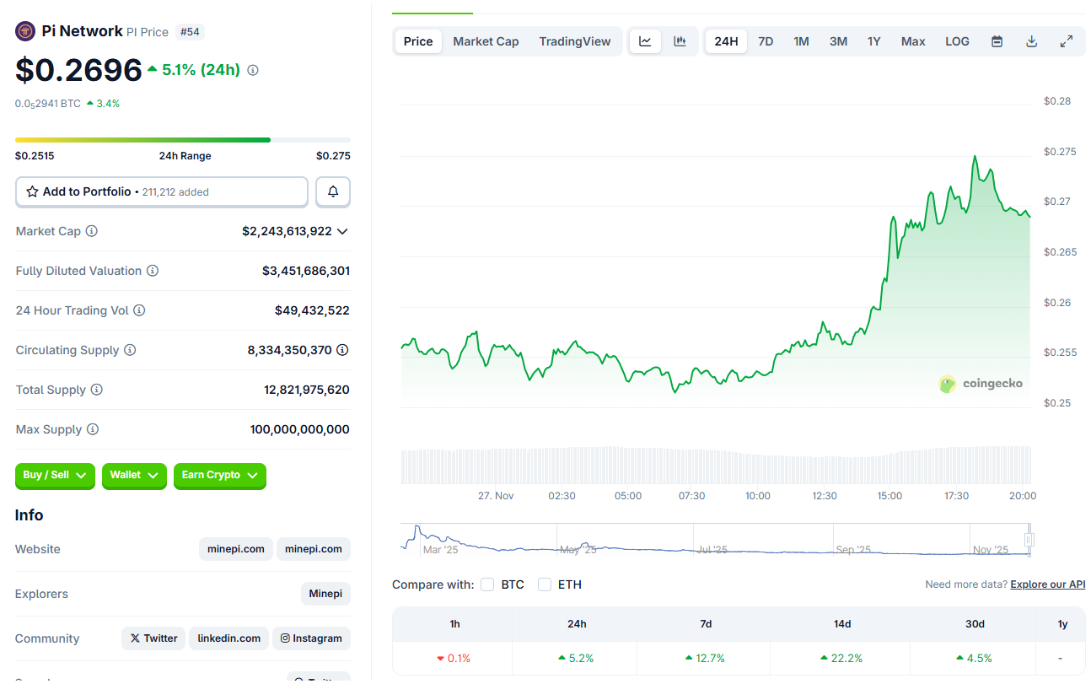Click the 1h change value 0.1%

click(454, 658)
